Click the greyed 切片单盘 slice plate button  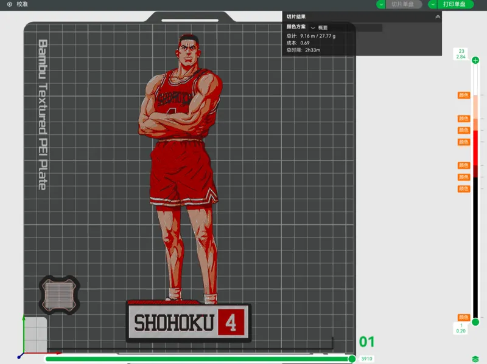coord(404,4)
